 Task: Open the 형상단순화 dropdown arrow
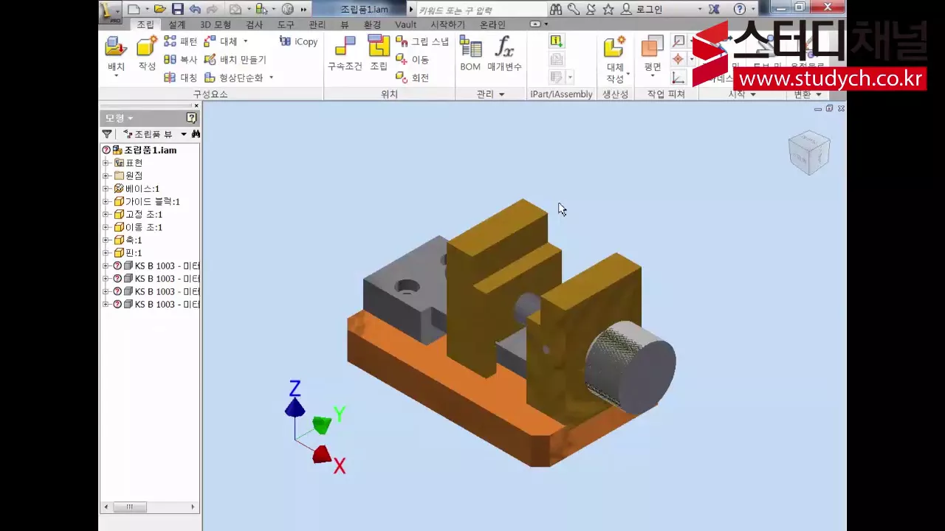[271, 77]
